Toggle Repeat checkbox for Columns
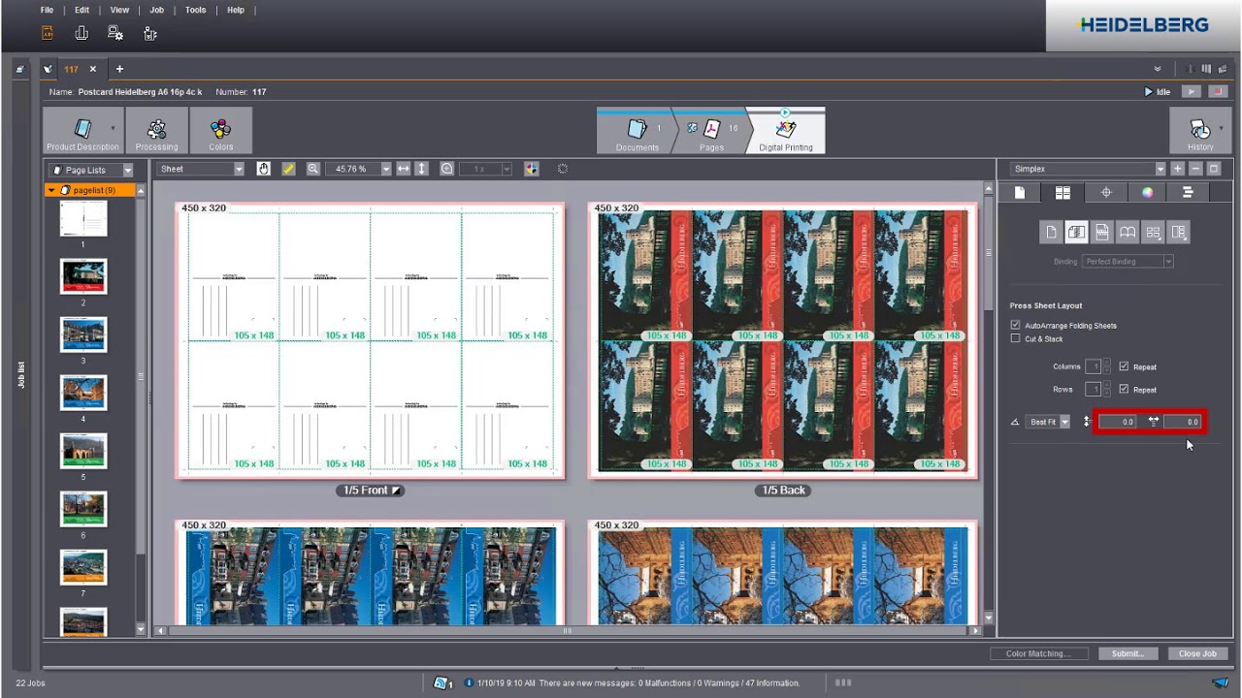 [1124, 366]
